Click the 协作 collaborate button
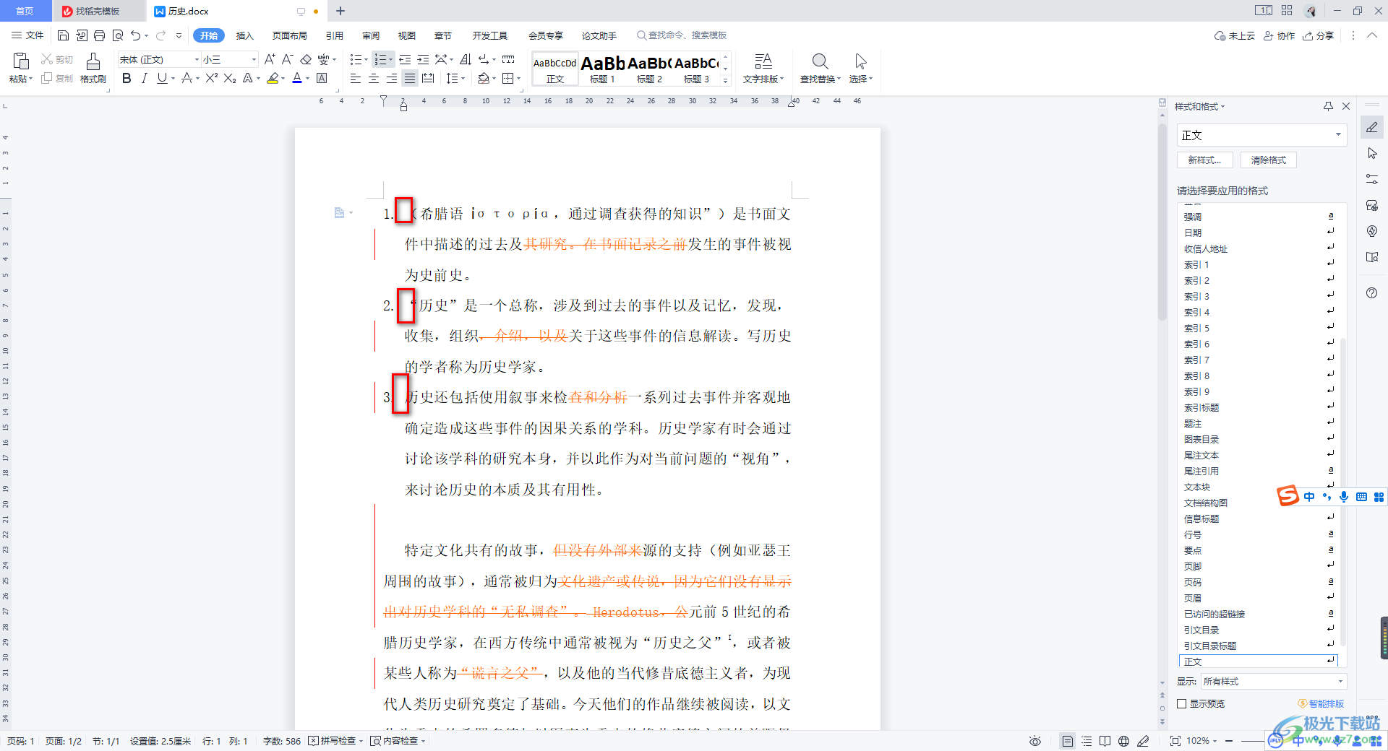 click(1279, 35)
